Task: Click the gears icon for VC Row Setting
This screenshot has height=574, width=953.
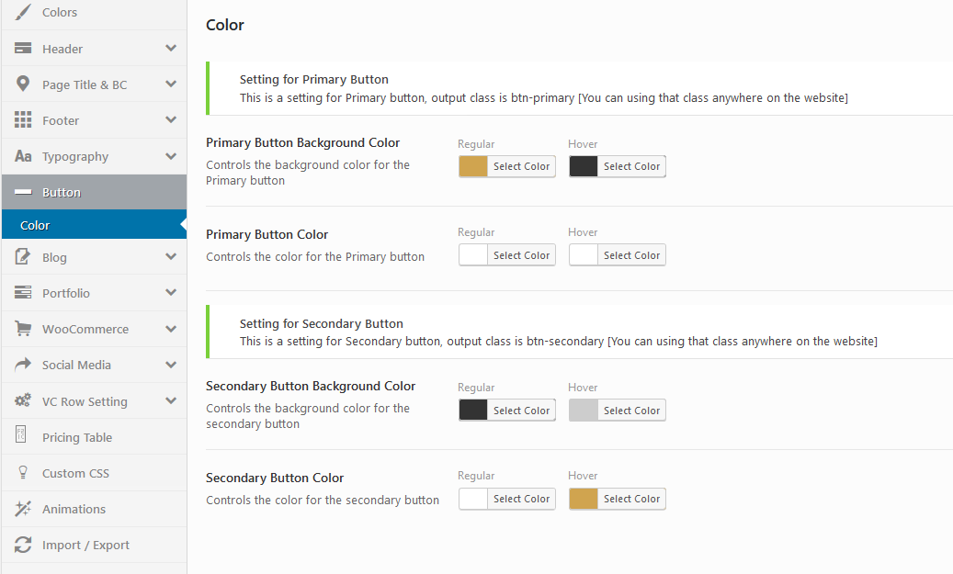Action: click(23, 401)
